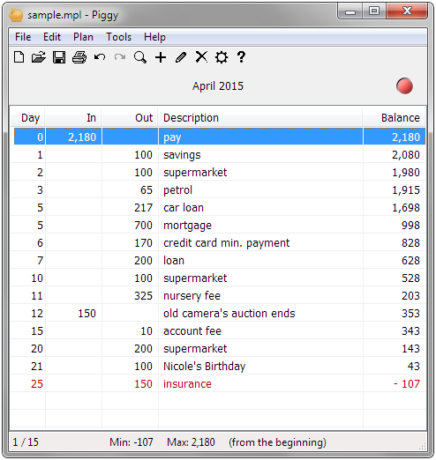Select the 'loan' entry on day 7
Screen dimensions: 436x460
pyautogui.click(x=218, y=260)
